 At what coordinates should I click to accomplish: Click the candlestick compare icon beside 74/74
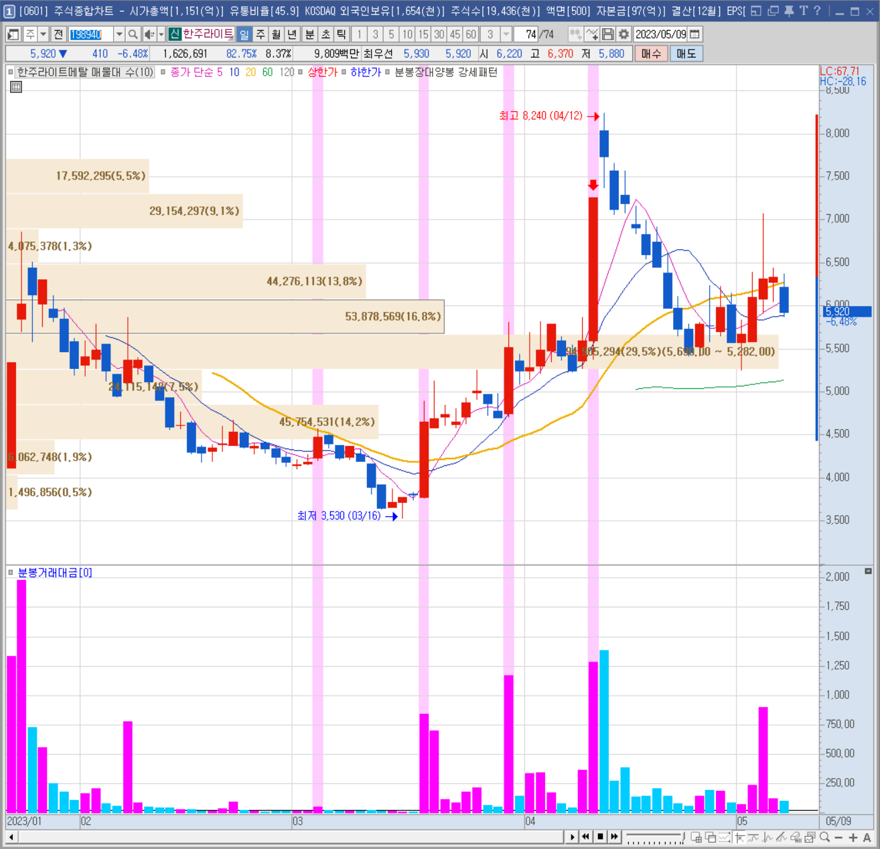(575, 34)
